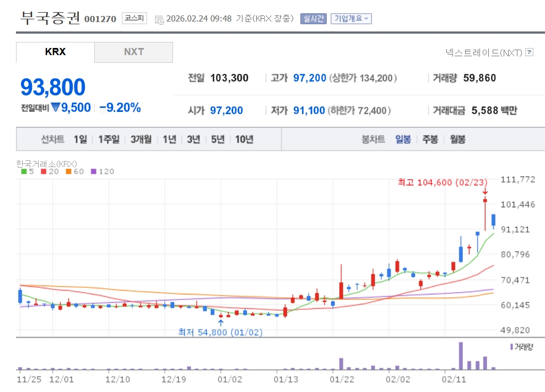Click the red arrow at the 104,600 high marker
This screenshot has width=545, height=392.
point(485,191)
